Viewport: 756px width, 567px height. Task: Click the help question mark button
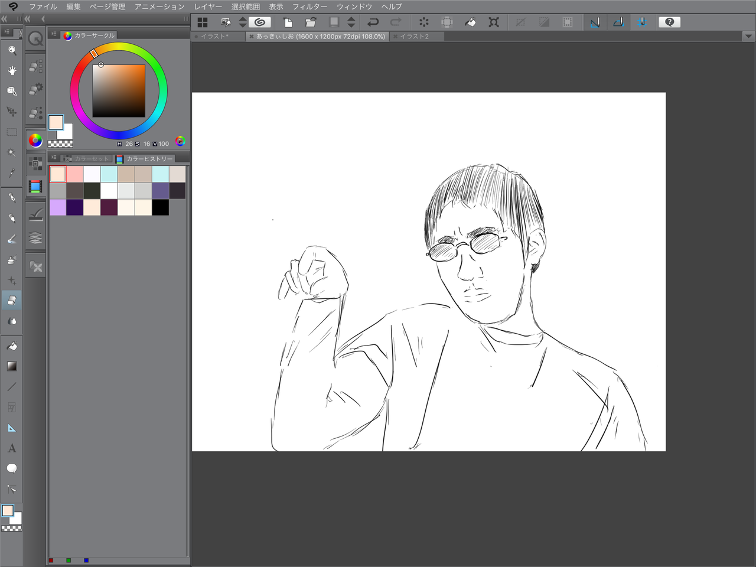[669, 22]
